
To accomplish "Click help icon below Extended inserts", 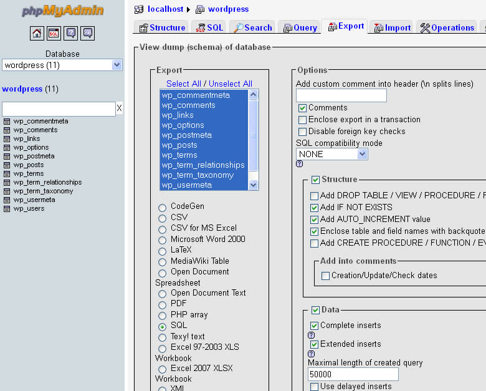I will point(311,354).
